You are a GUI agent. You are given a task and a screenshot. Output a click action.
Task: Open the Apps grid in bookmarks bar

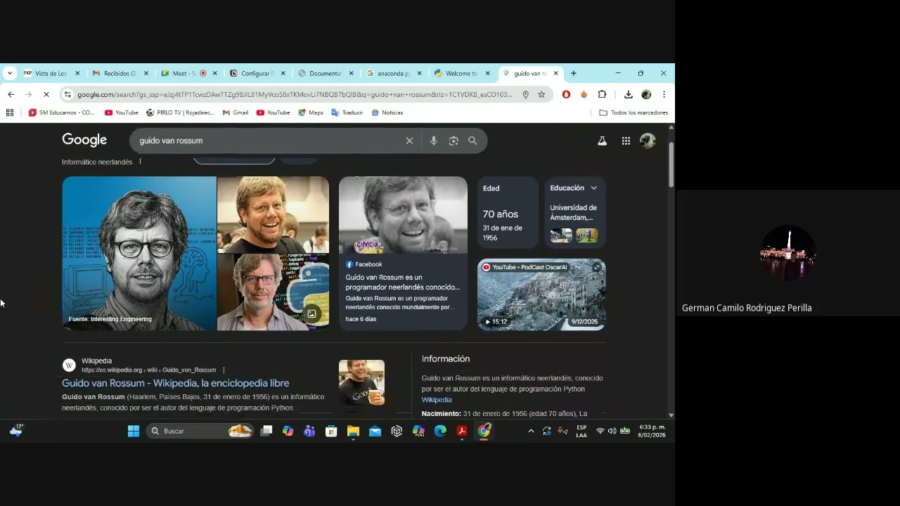[x=10, y=112]
